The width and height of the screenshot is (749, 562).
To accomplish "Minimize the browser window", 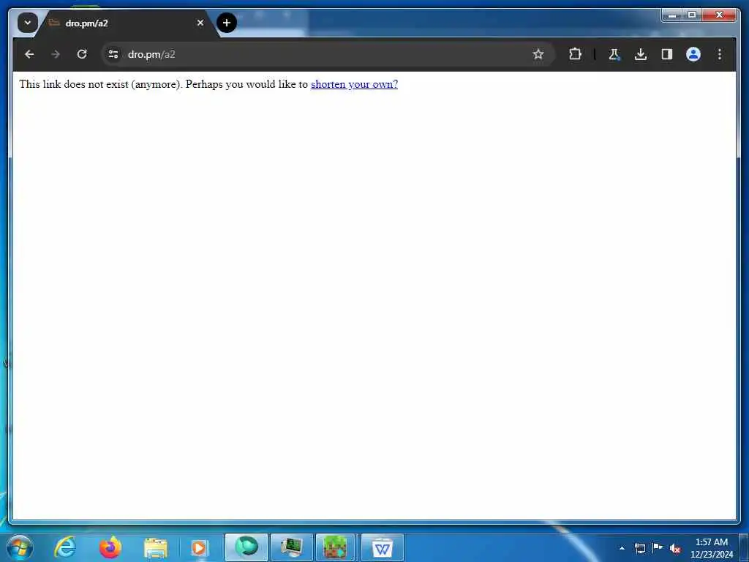I will (x=672, y=15).
